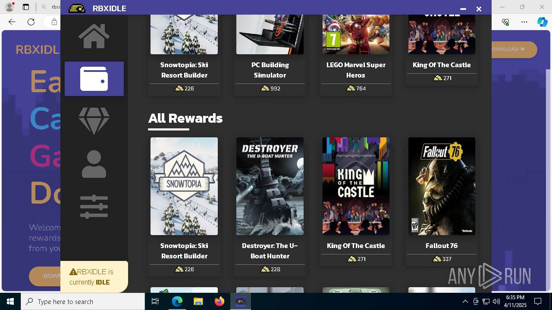Click the gold coin icon beside 764

coord(351,88)
